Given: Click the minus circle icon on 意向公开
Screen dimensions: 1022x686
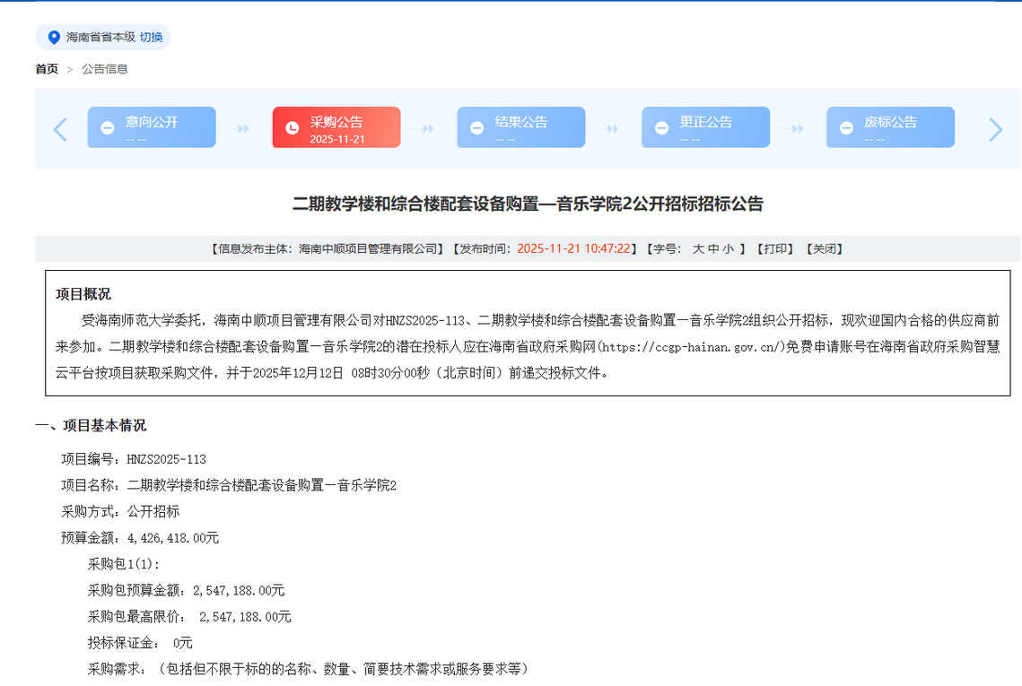Looking at the screenshot, I should click(107, 128).
